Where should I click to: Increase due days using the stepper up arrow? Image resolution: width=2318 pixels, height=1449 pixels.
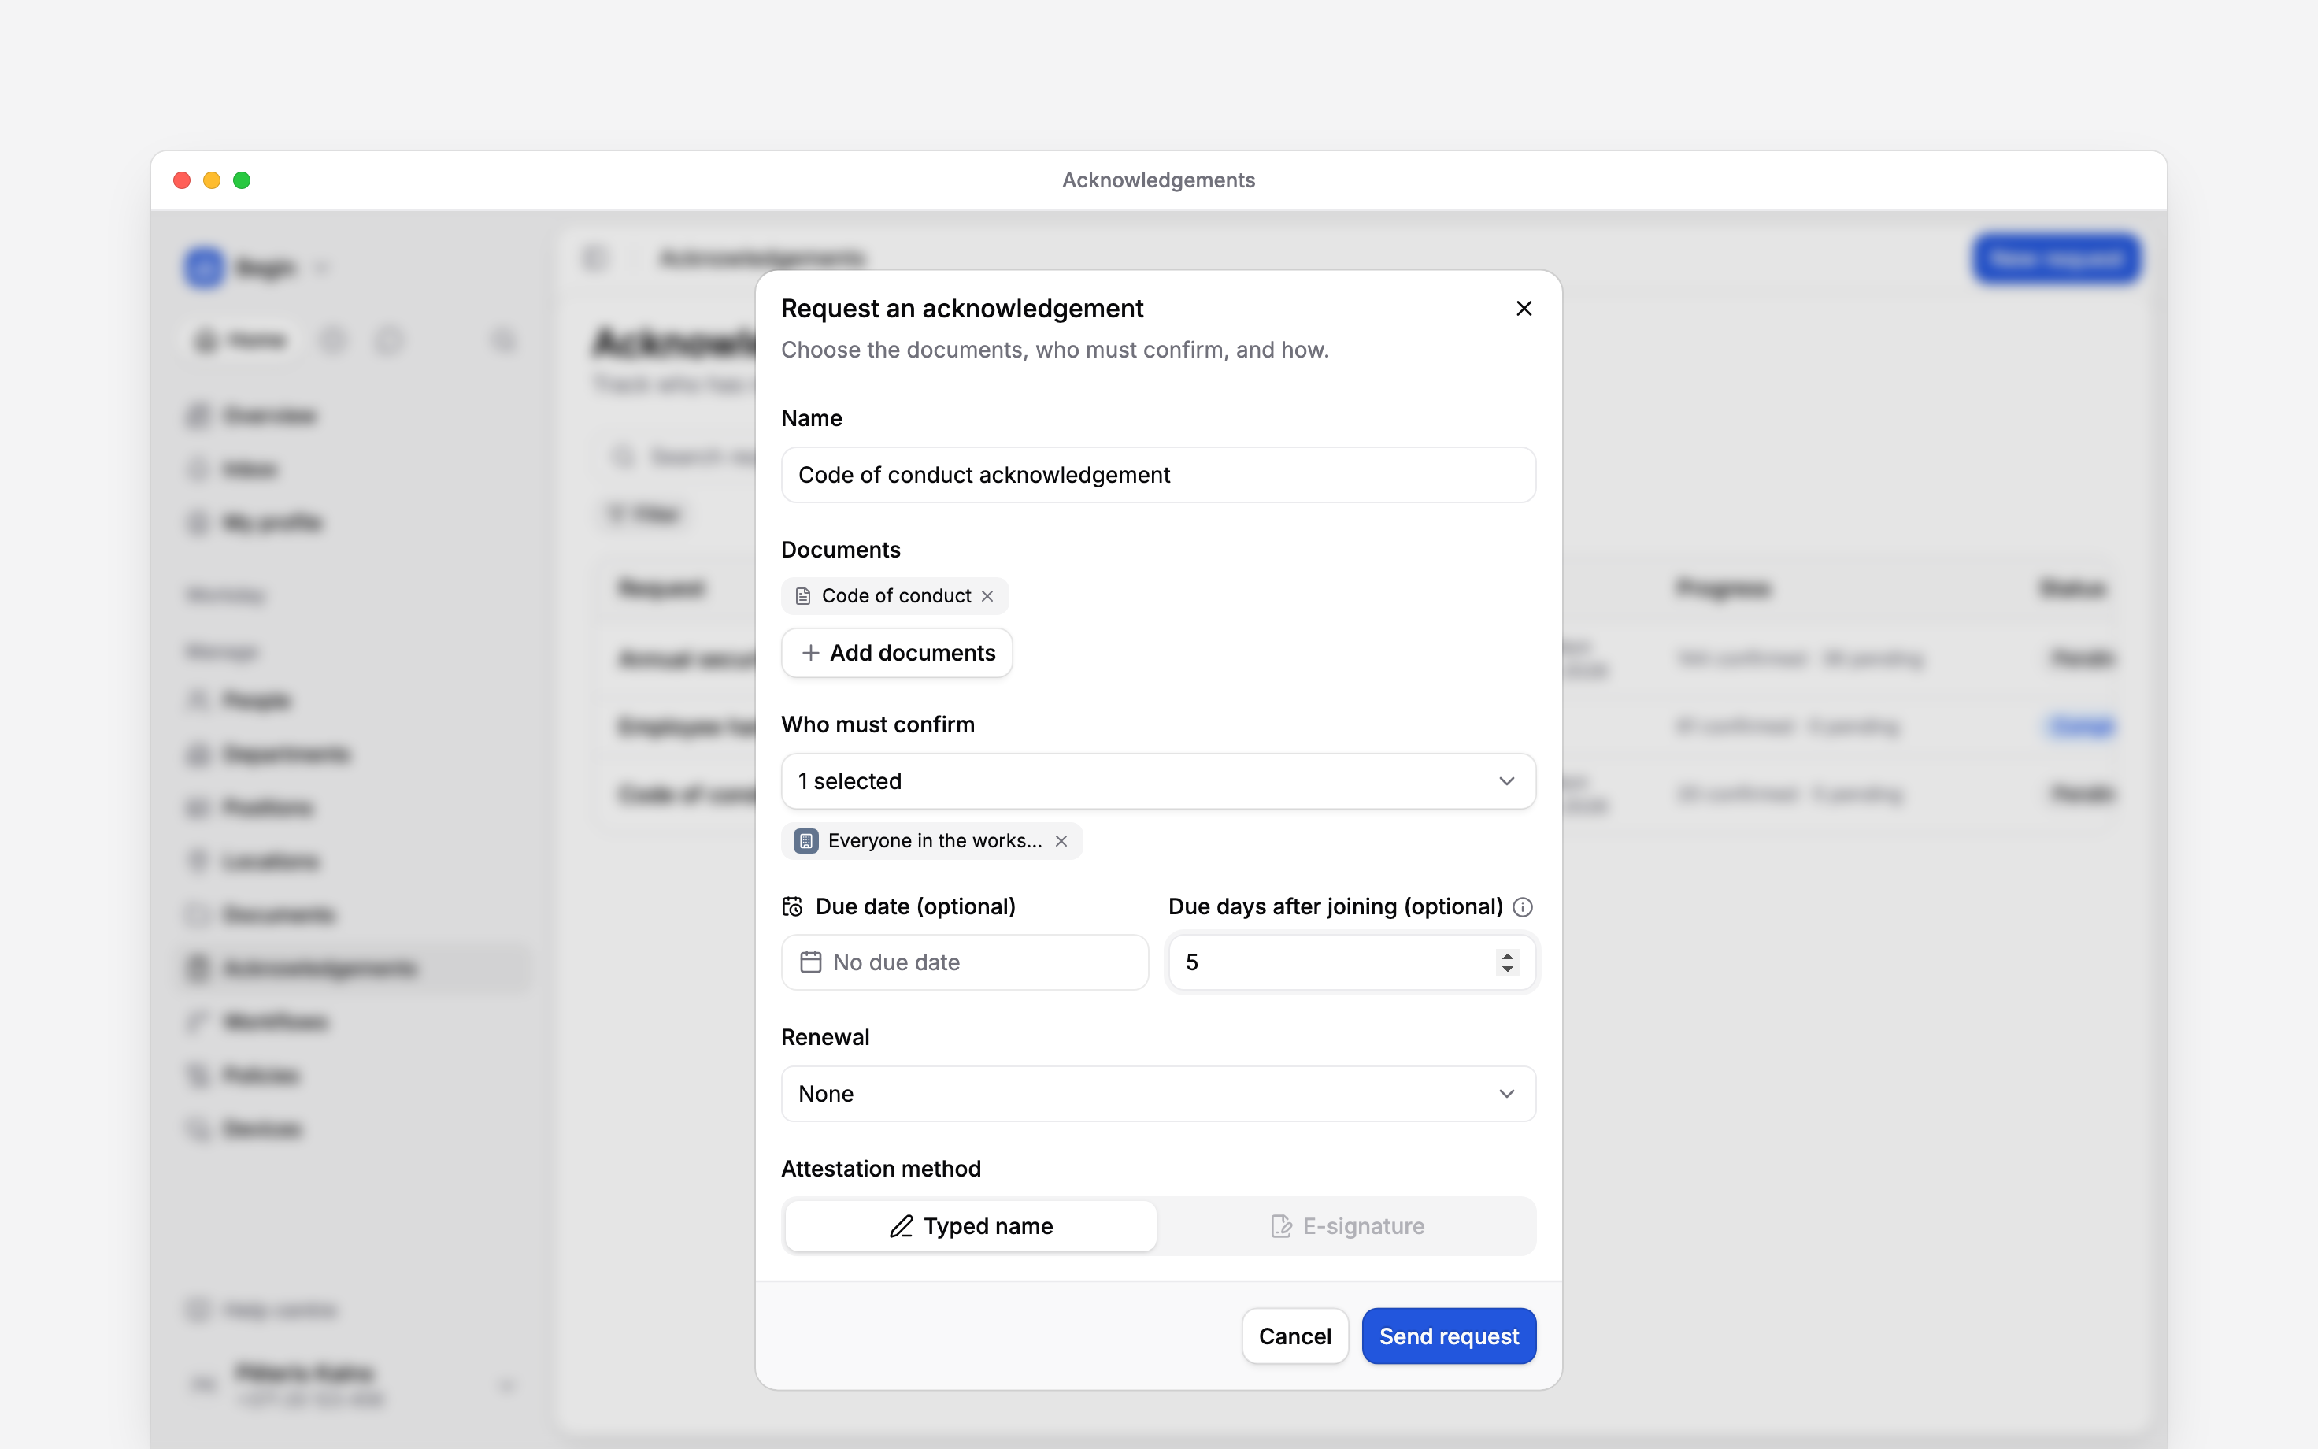[x=1507, y=954]
